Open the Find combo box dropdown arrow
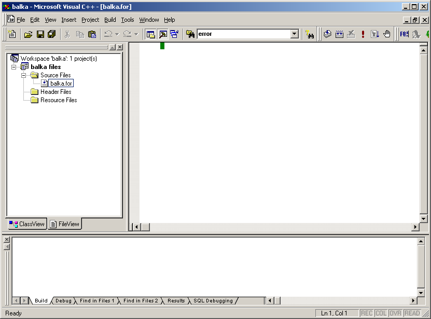 tap(295, 34)
